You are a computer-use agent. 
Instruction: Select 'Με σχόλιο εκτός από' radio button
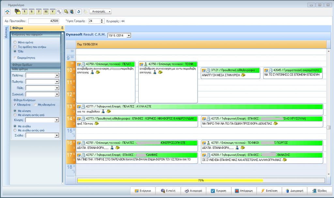[x=15, y=130]
